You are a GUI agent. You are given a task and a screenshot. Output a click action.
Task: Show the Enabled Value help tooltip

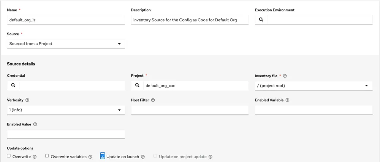pyautogui.click(x=35, y=124)
